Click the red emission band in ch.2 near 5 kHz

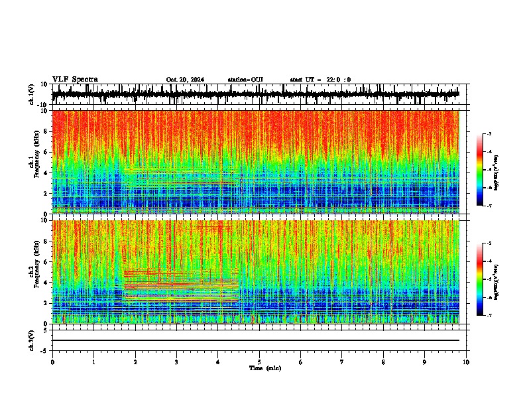click(x=152, y=273)
